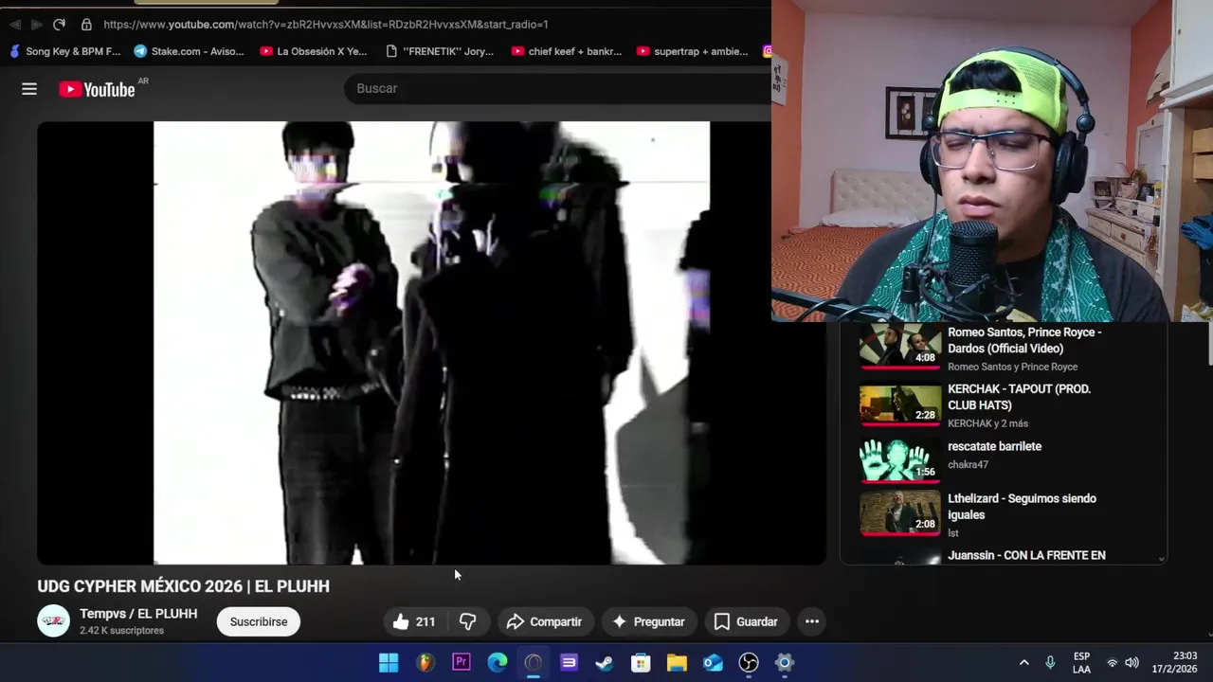The image size is (1213, 682).
Task: Play Romeo Santos Dardos thumbnail
Action: pyautogui.click(x=900, y=346)
